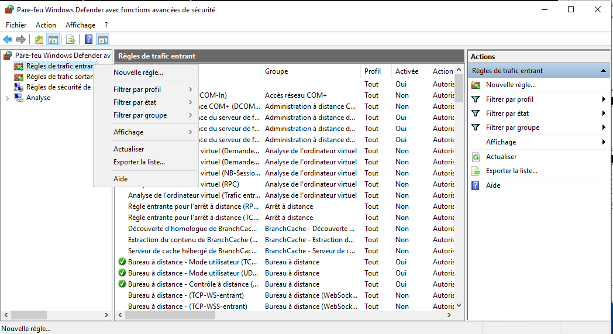Click rule list horizontal scrollbar right arrow
Viewport: 613px width, 334px height.
pos(449,315)
